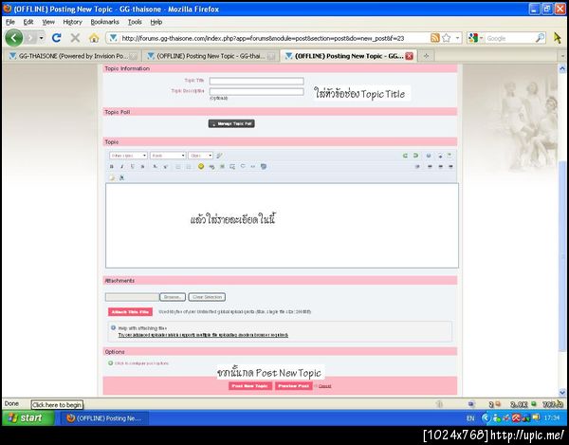Open the Bookmarks menu
569x445 pixels.
105,22
